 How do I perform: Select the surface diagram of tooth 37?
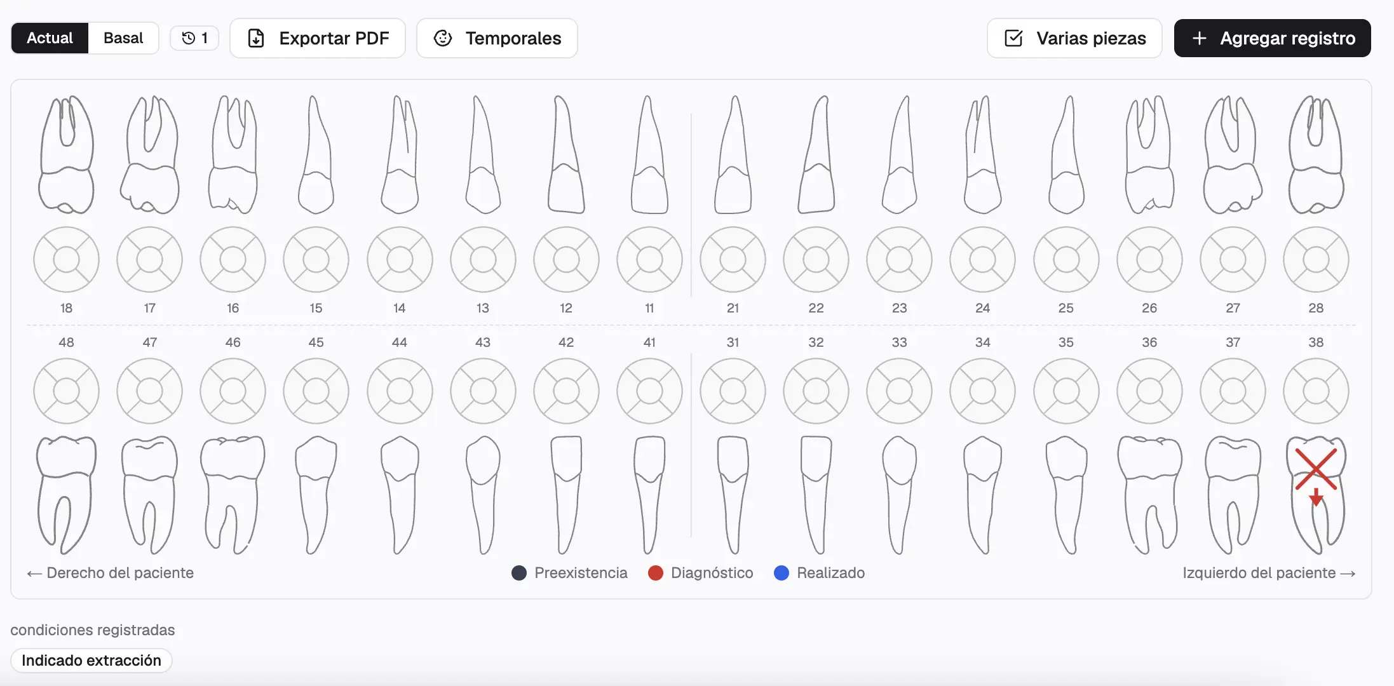[x=1233, y=391]
